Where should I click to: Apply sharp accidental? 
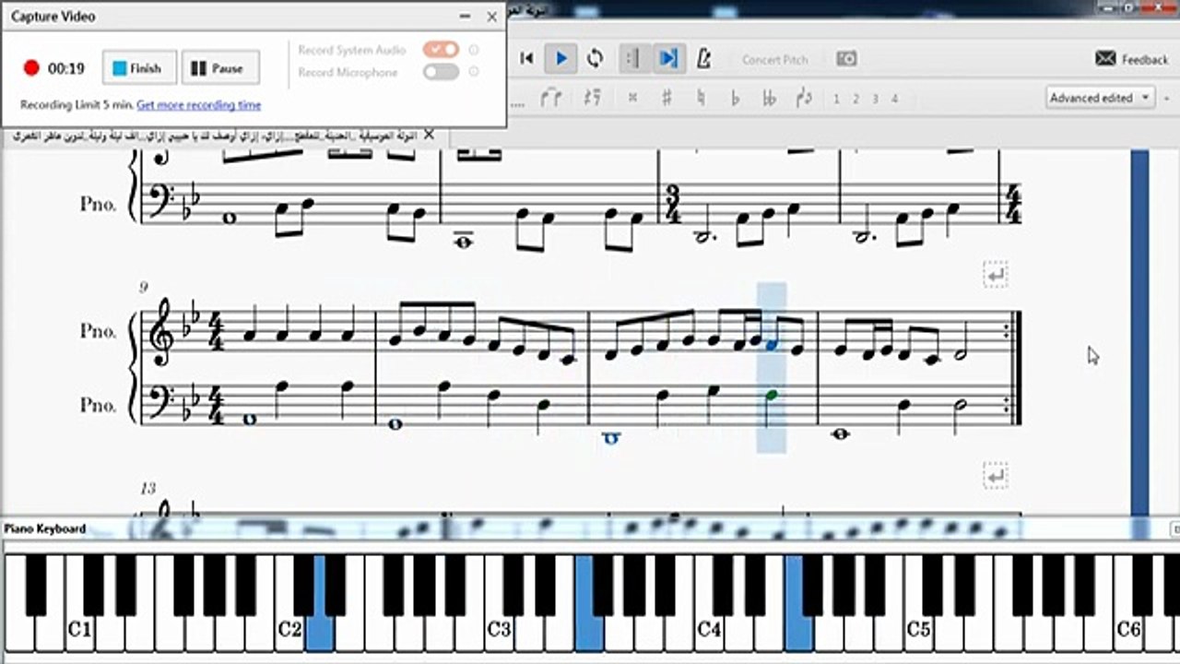[667, 98]
